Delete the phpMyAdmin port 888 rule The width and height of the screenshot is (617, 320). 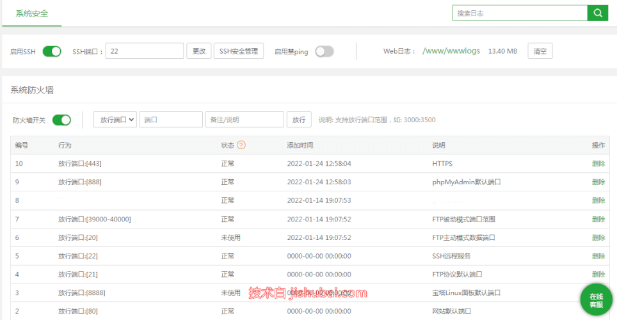pyautogui.click(x=598, y=182)
